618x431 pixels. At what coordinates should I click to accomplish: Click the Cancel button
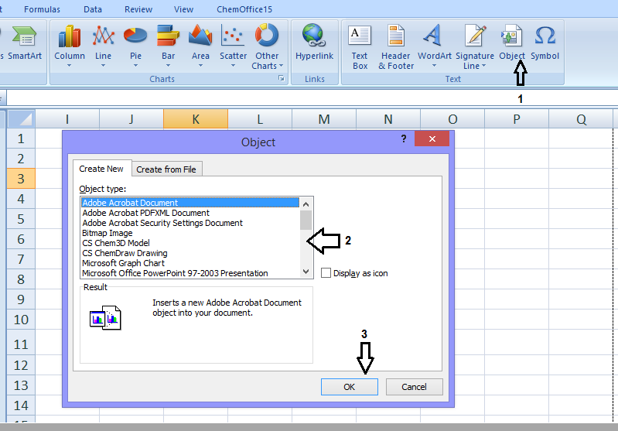414,387
